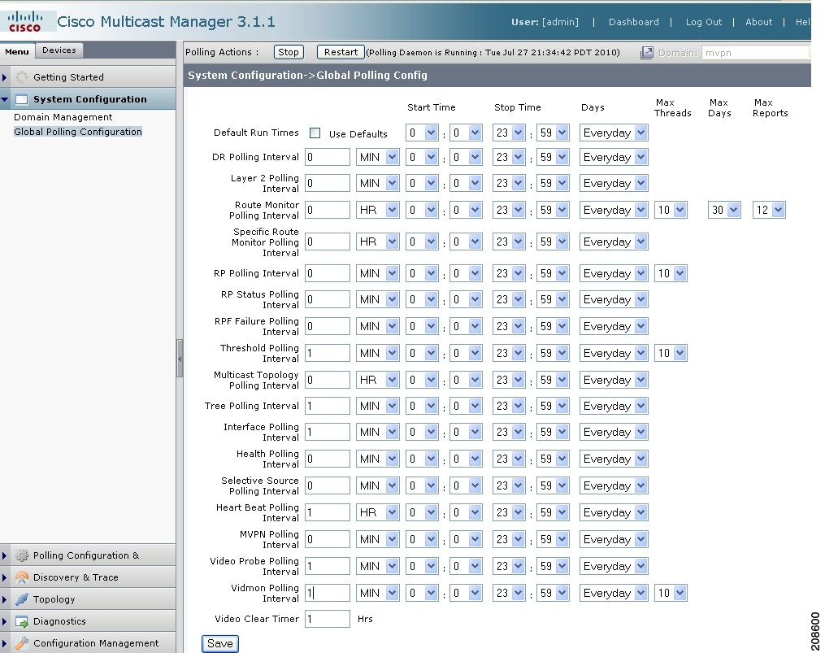Focus the Health Polling Interval value field
Viewport: 825px width, 653px height.
click(x=328, y=459)
